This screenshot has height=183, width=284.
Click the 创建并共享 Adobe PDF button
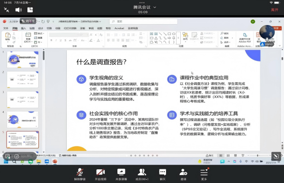[x=245, y=38]
